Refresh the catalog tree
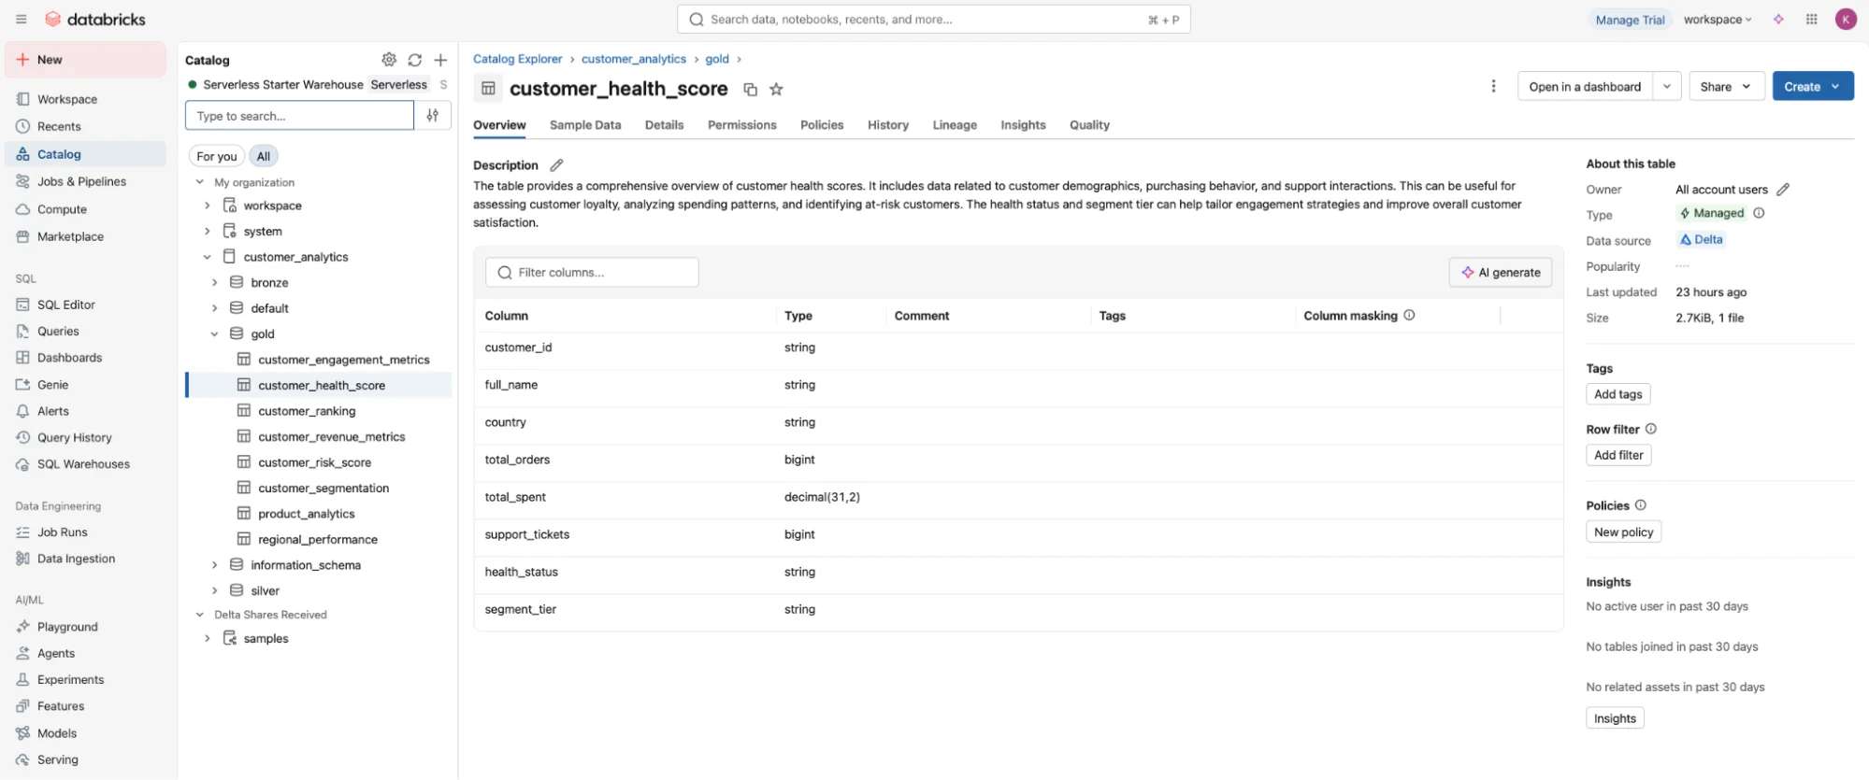 pos(415,60)
